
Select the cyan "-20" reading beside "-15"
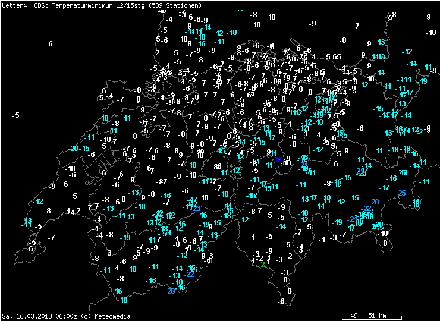(x=73, y=149)
